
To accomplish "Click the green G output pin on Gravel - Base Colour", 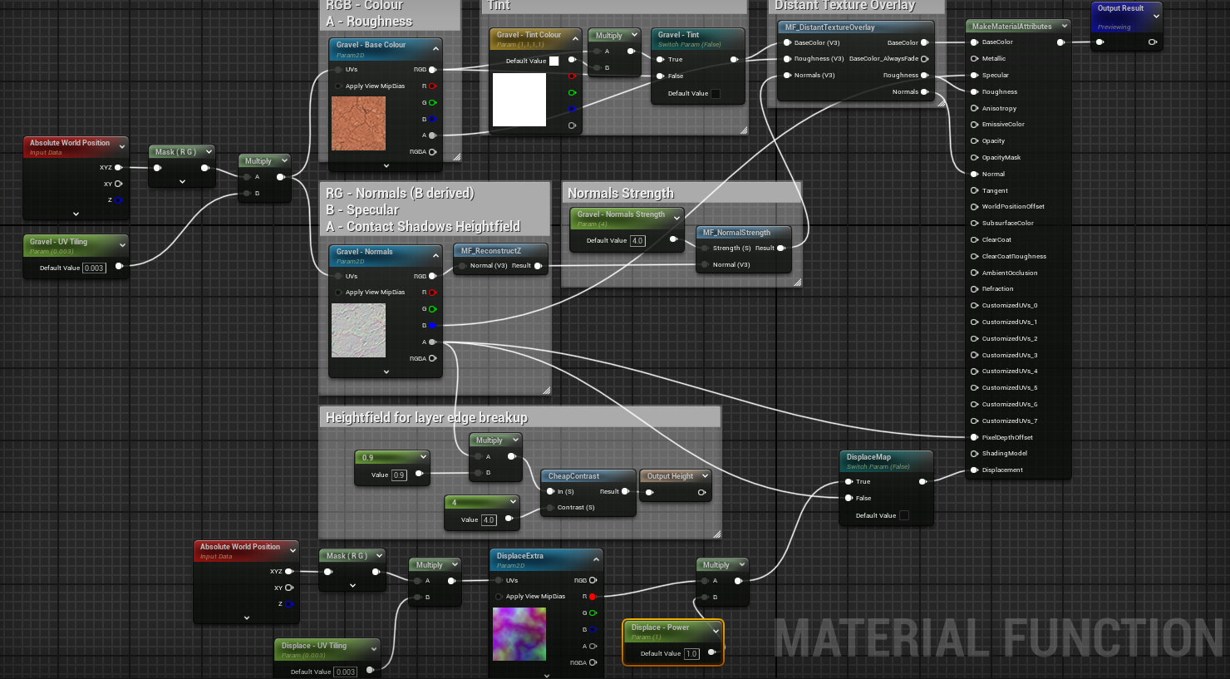I will click(x=432, y=103).
